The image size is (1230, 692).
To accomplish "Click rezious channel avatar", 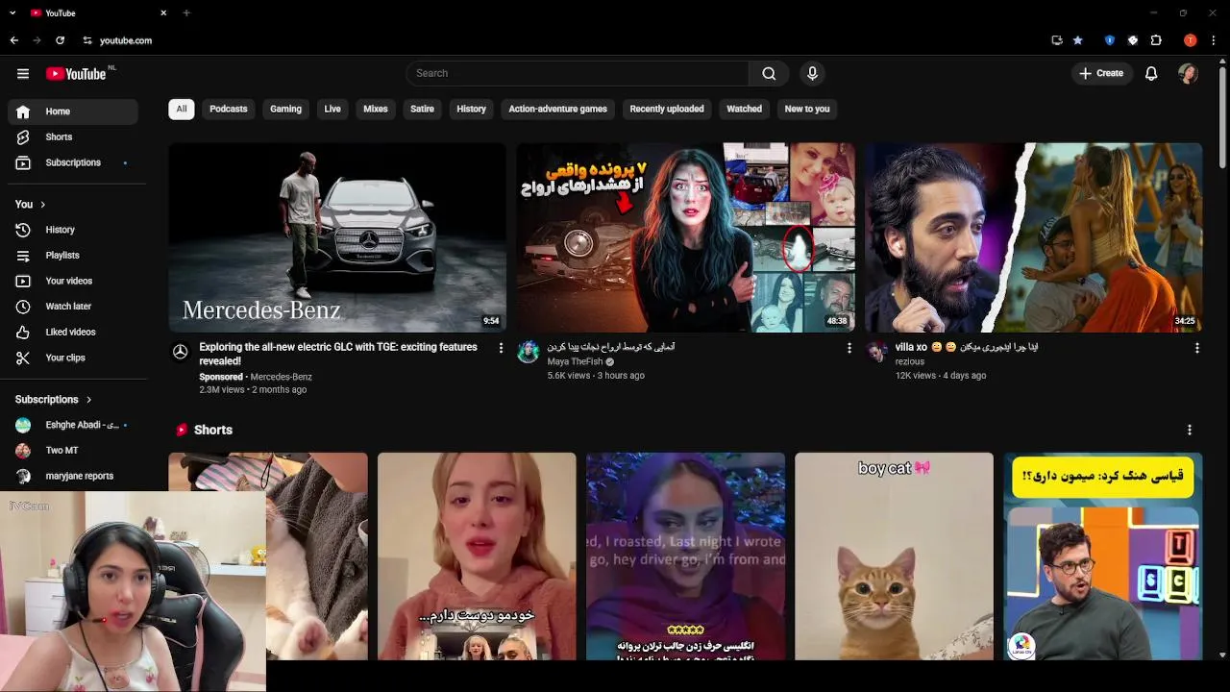I will click(875, 352).
